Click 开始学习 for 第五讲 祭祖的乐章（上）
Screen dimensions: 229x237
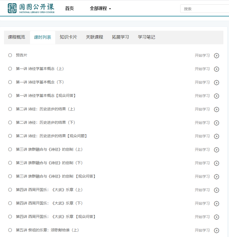pos(202,230)
